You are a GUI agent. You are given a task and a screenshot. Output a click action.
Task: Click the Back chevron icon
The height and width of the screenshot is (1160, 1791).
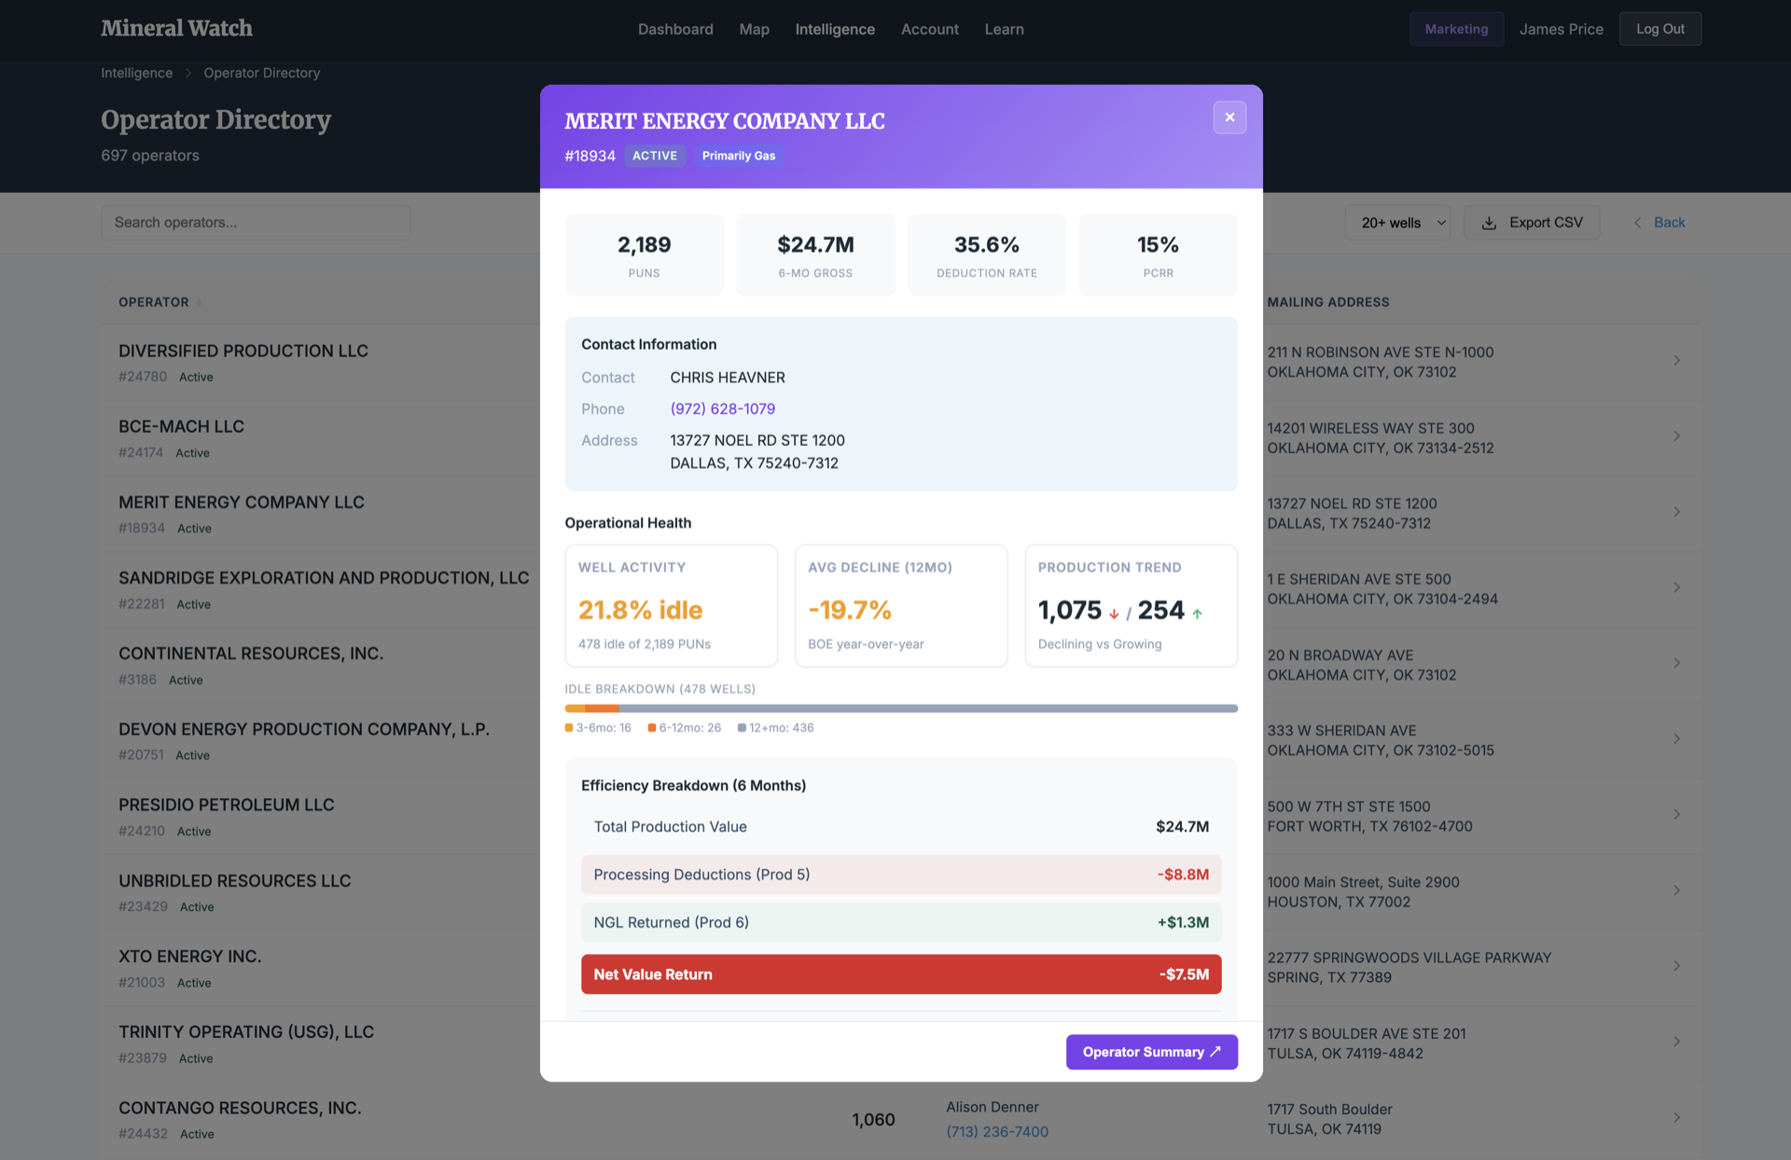pos(1637,223)
